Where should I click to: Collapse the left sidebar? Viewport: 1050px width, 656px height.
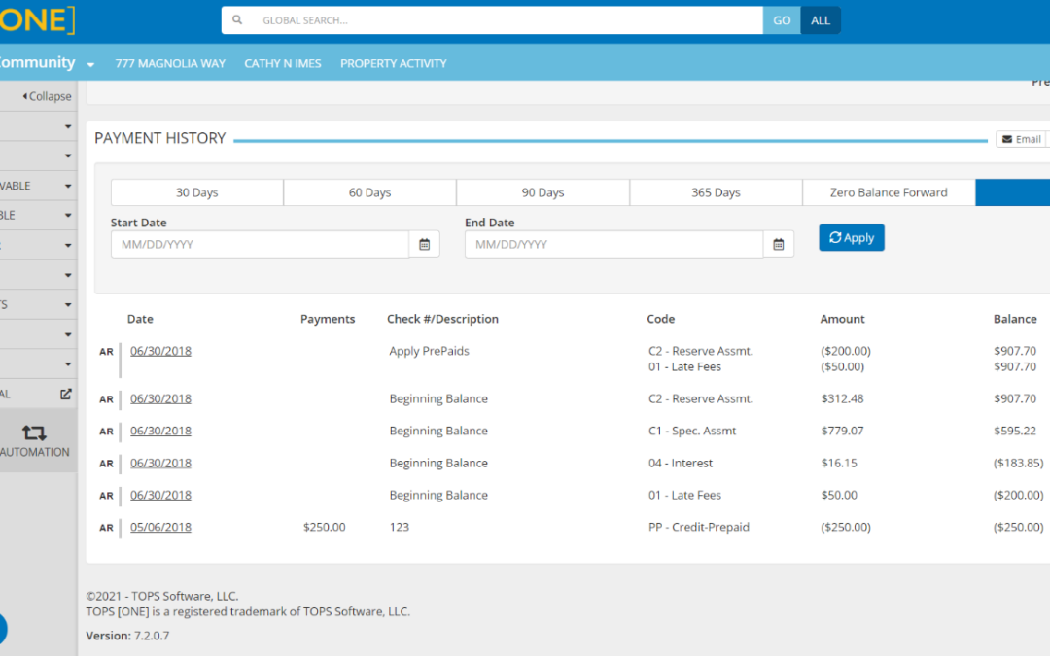[47, 96]
